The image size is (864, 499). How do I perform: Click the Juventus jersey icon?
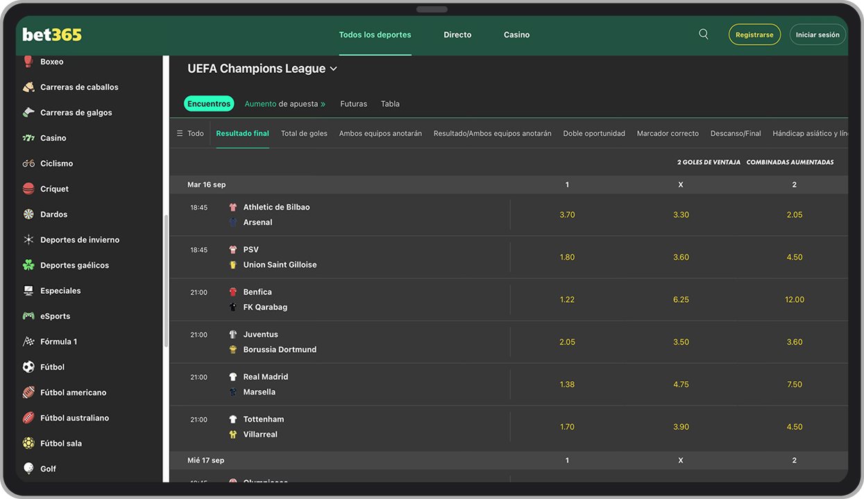click(x=233, y=334)
